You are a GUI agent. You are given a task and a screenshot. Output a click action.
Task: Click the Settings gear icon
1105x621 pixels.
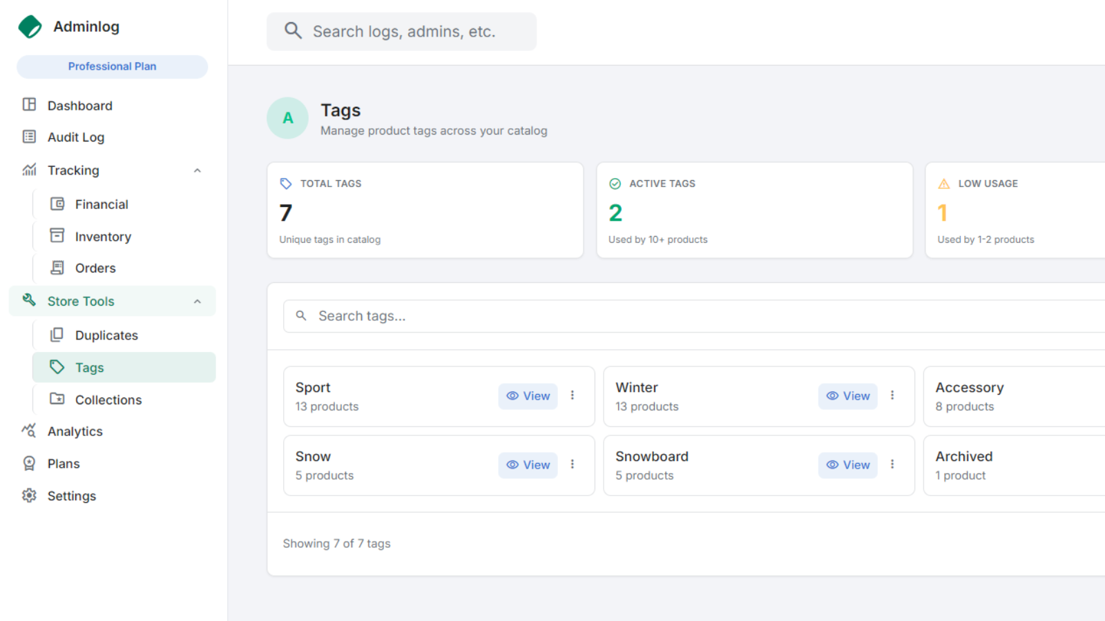pos(29,495)
